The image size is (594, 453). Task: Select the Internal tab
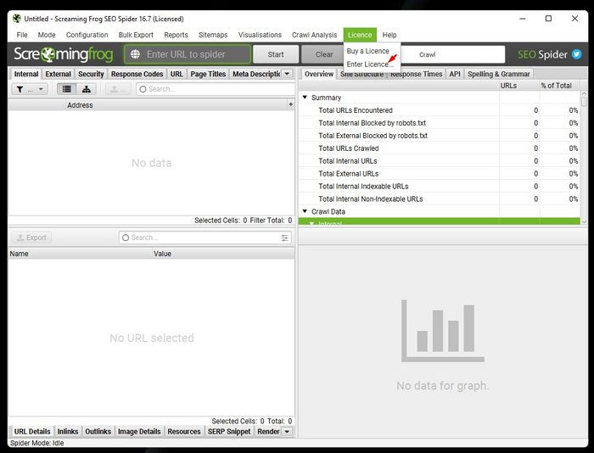26,74
